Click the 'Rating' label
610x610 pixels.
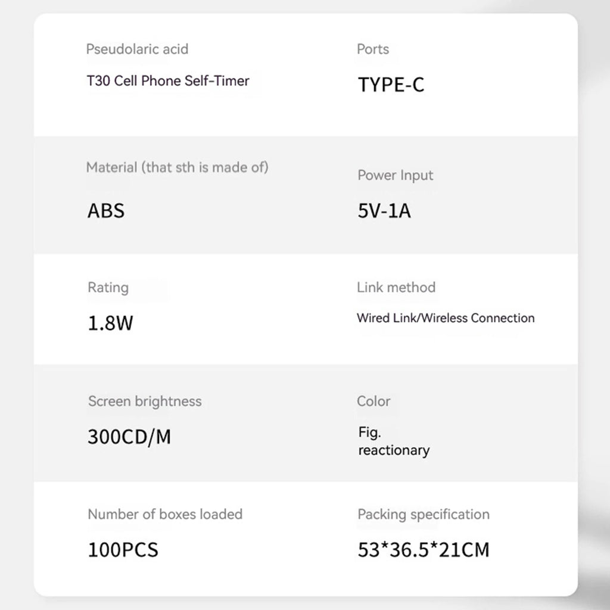(x=108, y=288)
